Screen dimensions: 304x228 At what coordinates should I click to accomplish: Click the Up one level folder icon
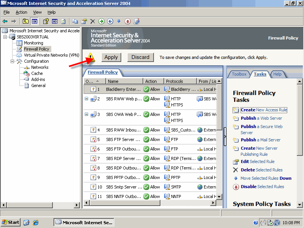point(25,21)
